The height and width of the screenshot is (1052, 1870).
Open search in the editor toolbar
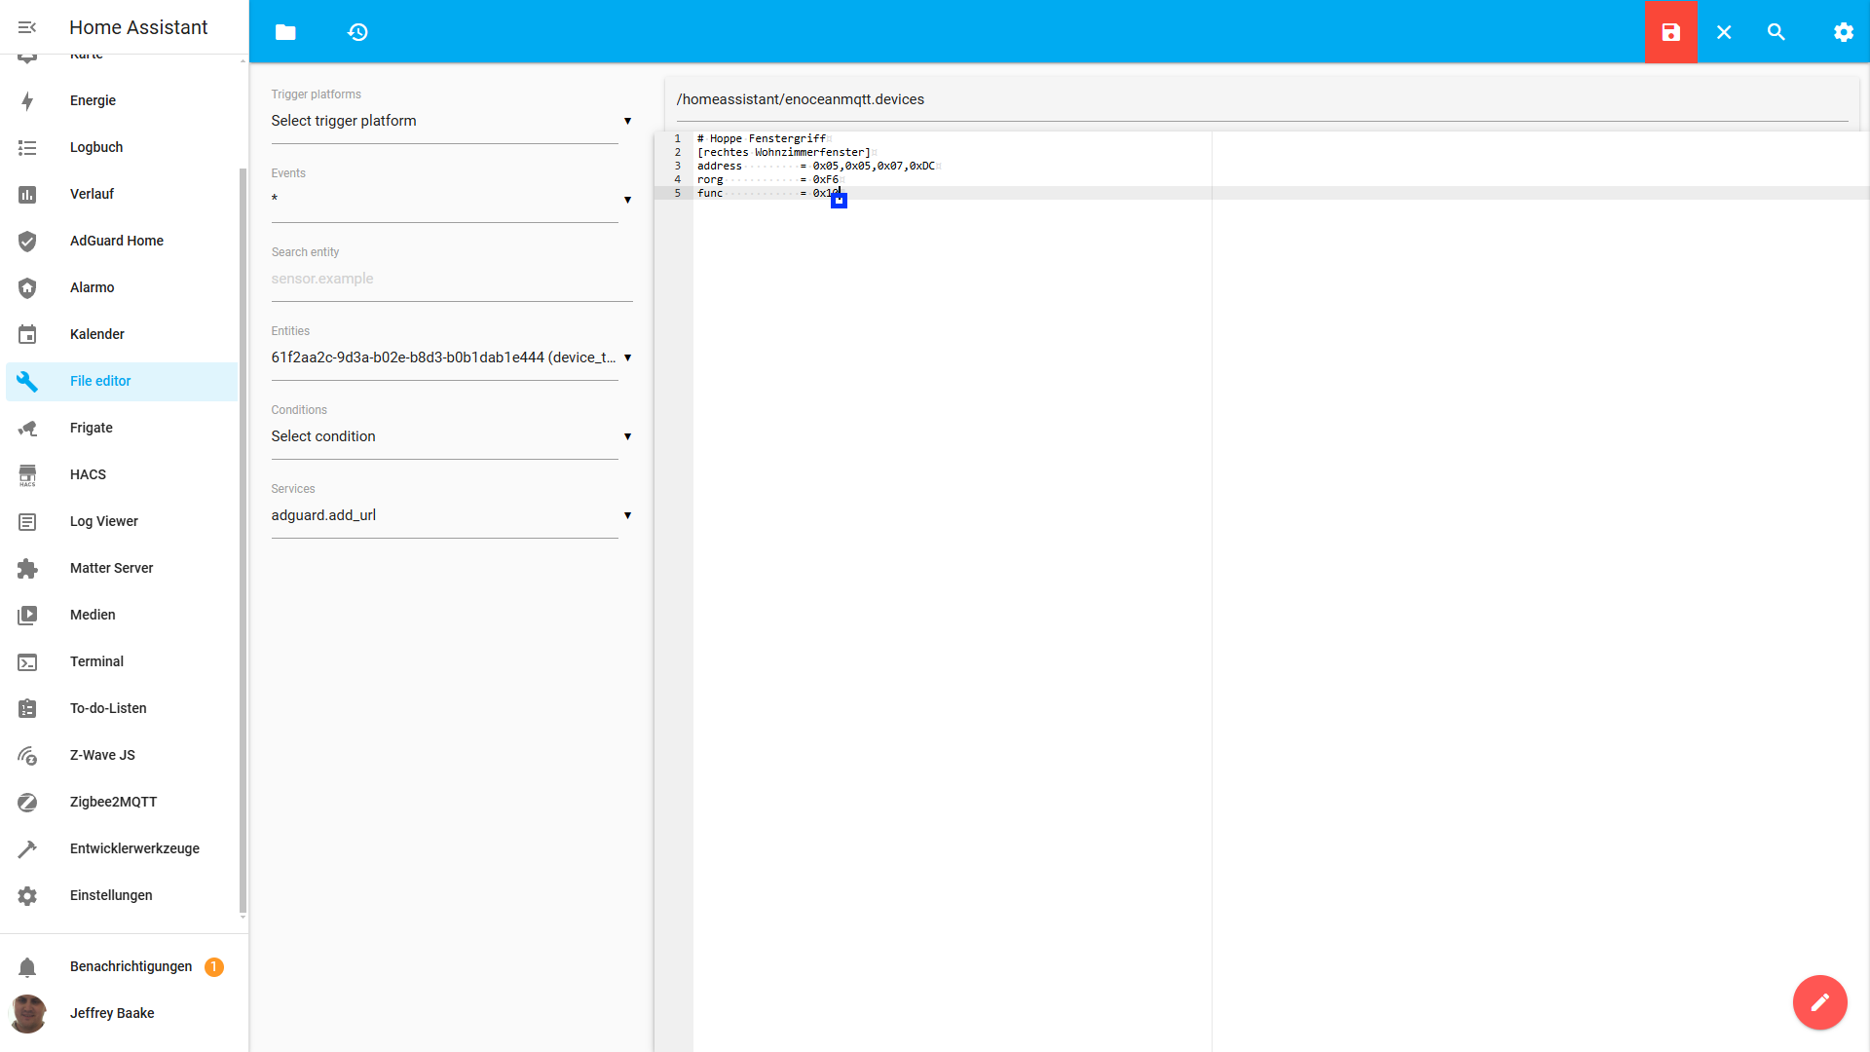(x=1776, y=32)
